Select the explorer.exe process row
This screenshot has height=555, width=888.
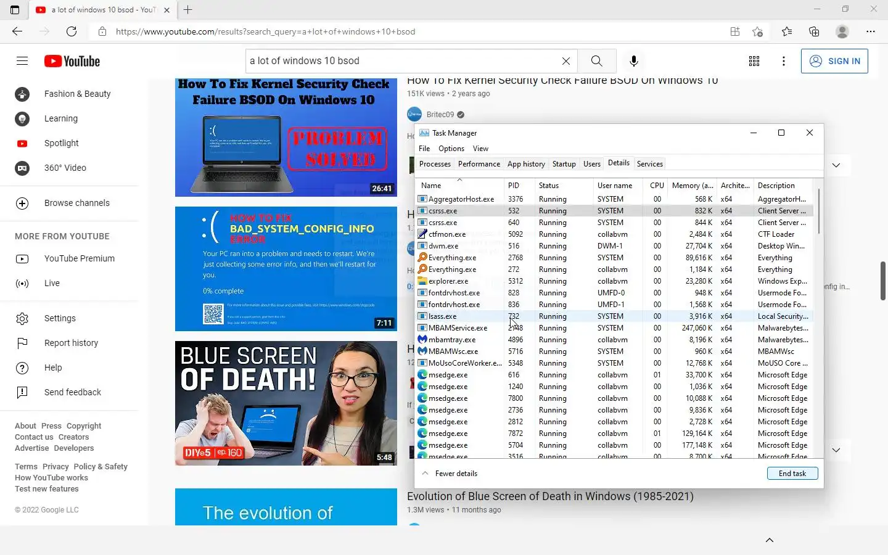pos(614,281)
